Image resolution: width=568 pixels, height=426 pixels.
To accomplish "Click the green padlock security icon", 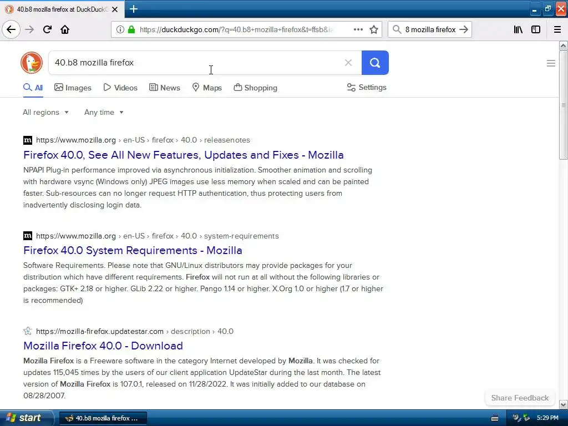I will pos(131,29).
